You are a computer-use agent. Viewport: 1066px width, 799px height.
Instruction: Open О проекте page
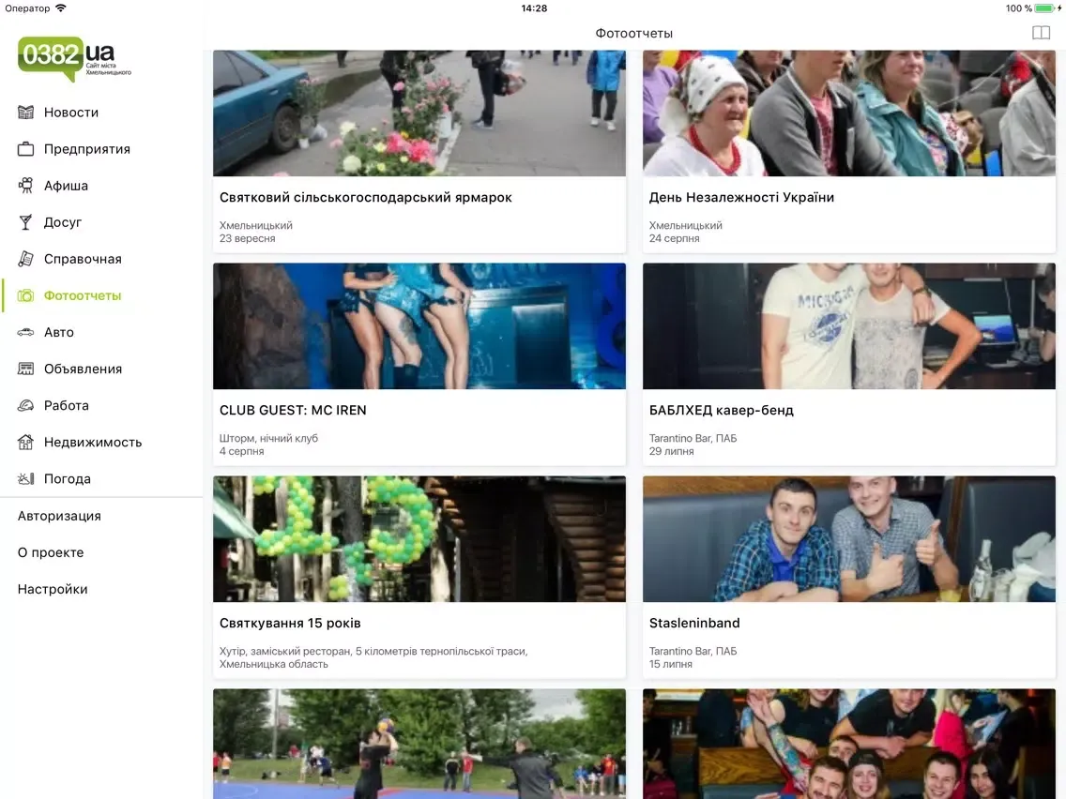51,552
